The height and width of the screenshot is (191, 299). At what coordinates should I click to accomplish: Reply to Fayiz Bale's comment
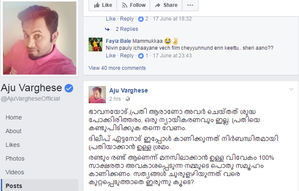(127, 55)
